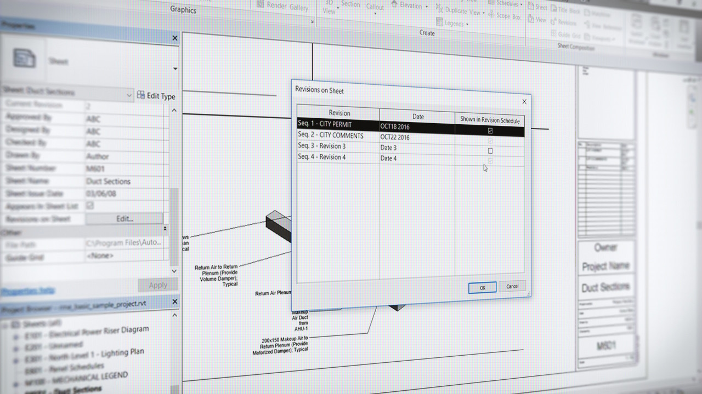Select the Seq. 2 - CITY COMMENTS row
This screenshot has width=702, height=394.
411,137
